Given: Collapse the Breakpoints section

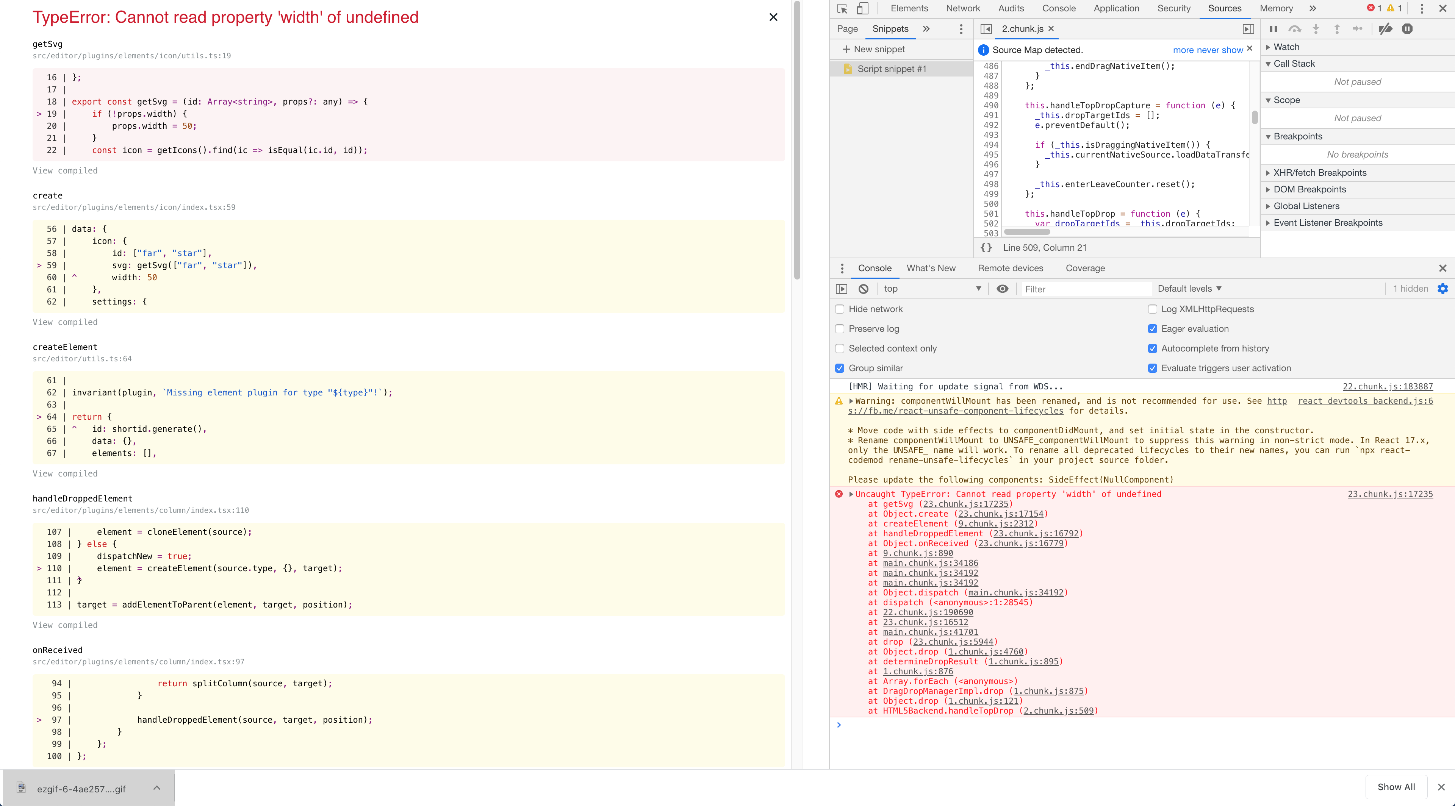Looking at the screenshot, I should click(1357, 137).
